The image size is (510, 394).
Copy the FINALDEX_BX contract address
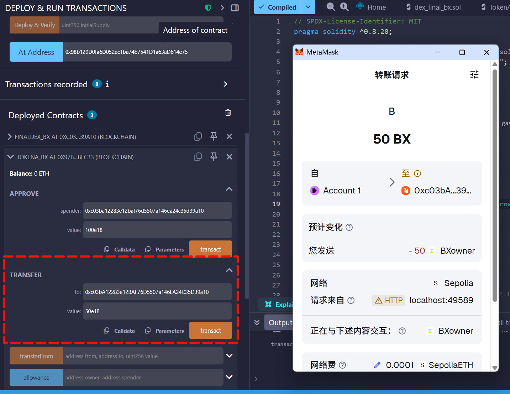pyautogui.click(x=198, y=136)
